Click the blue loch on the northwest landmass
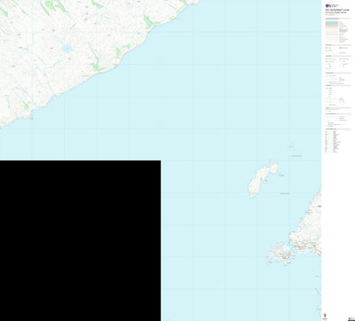355x321 pixels. (67, 48)
